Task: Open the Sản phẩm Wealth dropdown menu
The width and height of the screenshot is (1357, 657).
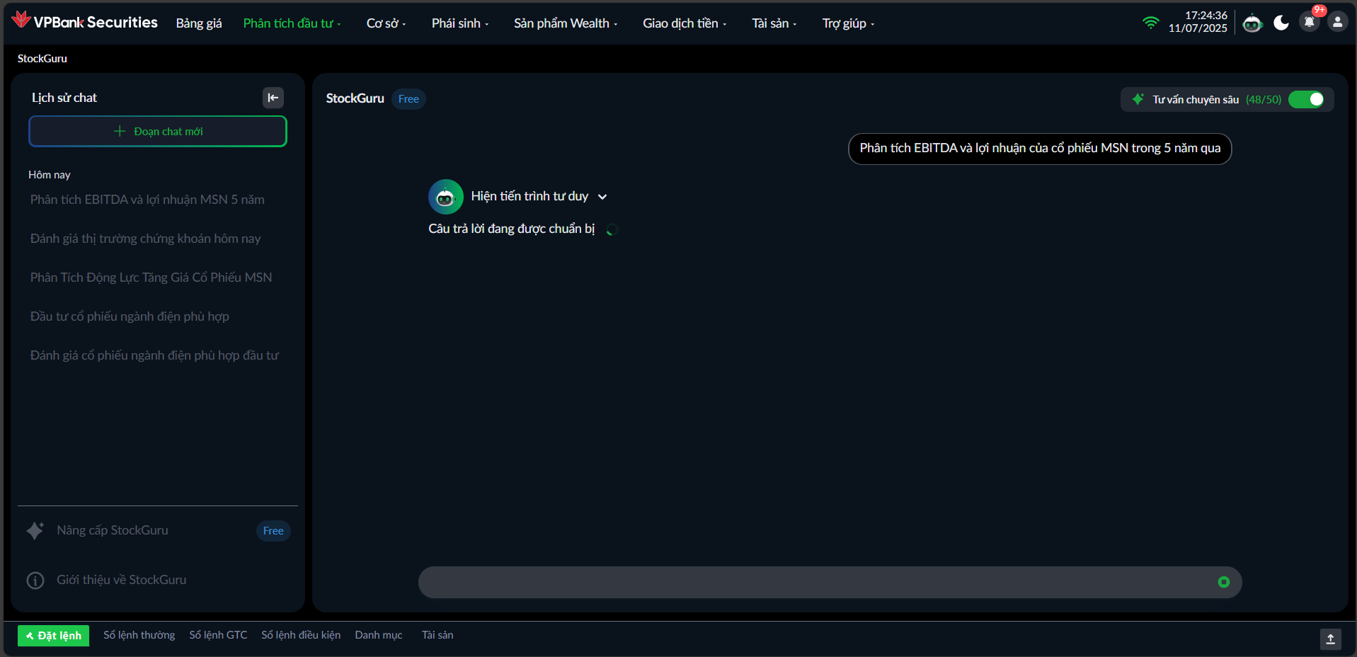Action: 565,23
